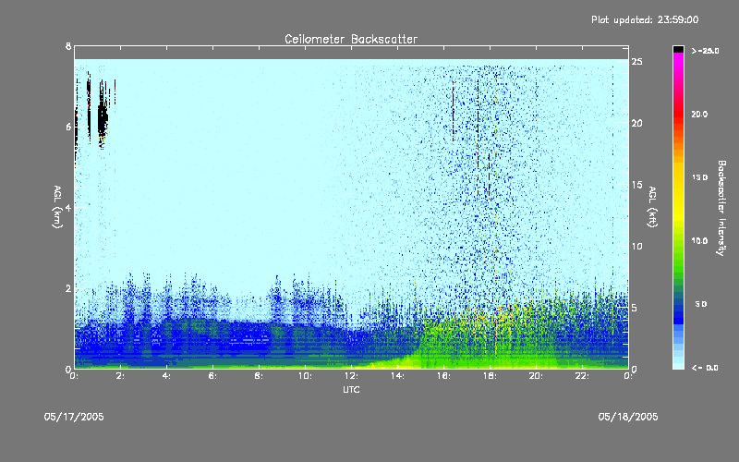Click the 5.0 colorbar tick label
The width and height of the screenshot is (739, 462).
pos(701,304)
